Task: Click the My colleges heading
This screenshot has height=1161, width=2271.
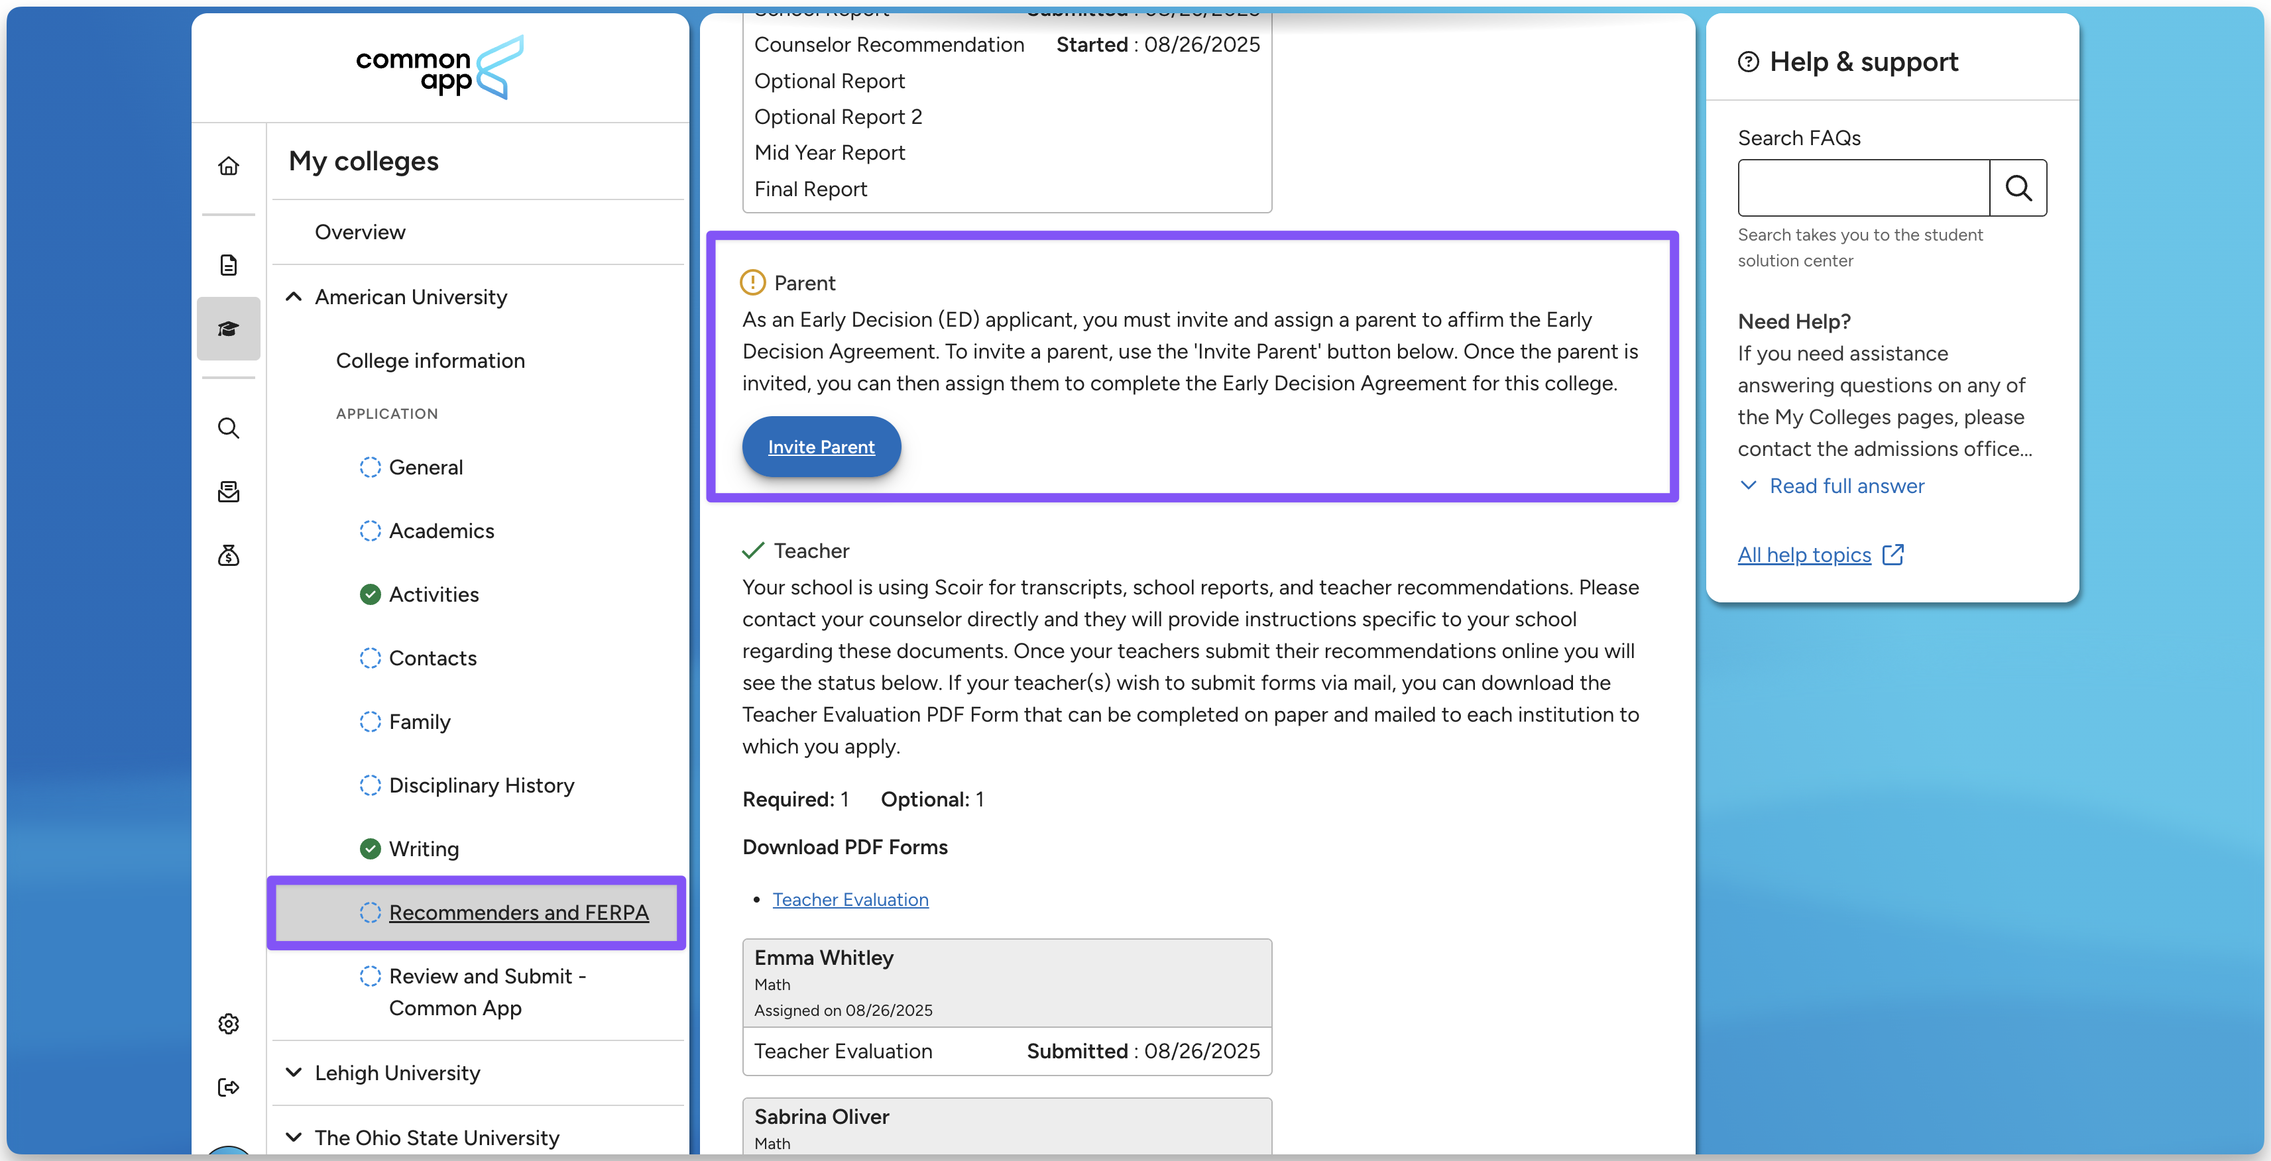Action: tap(363, 161)
